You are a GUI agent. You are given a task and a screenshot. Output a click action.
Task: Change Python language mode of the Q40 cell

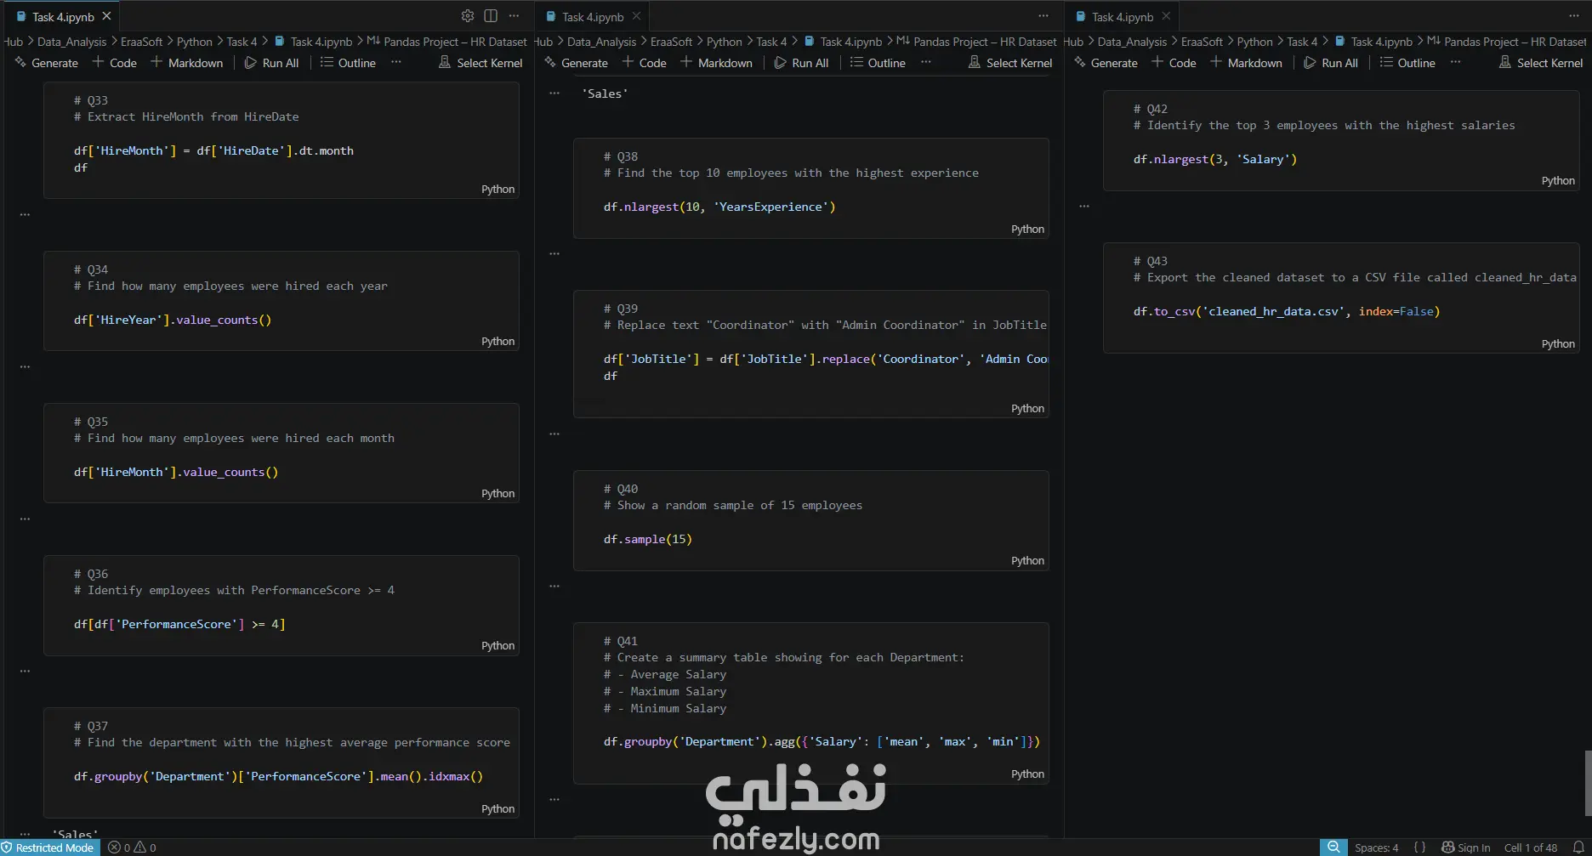click(1027, 561)
